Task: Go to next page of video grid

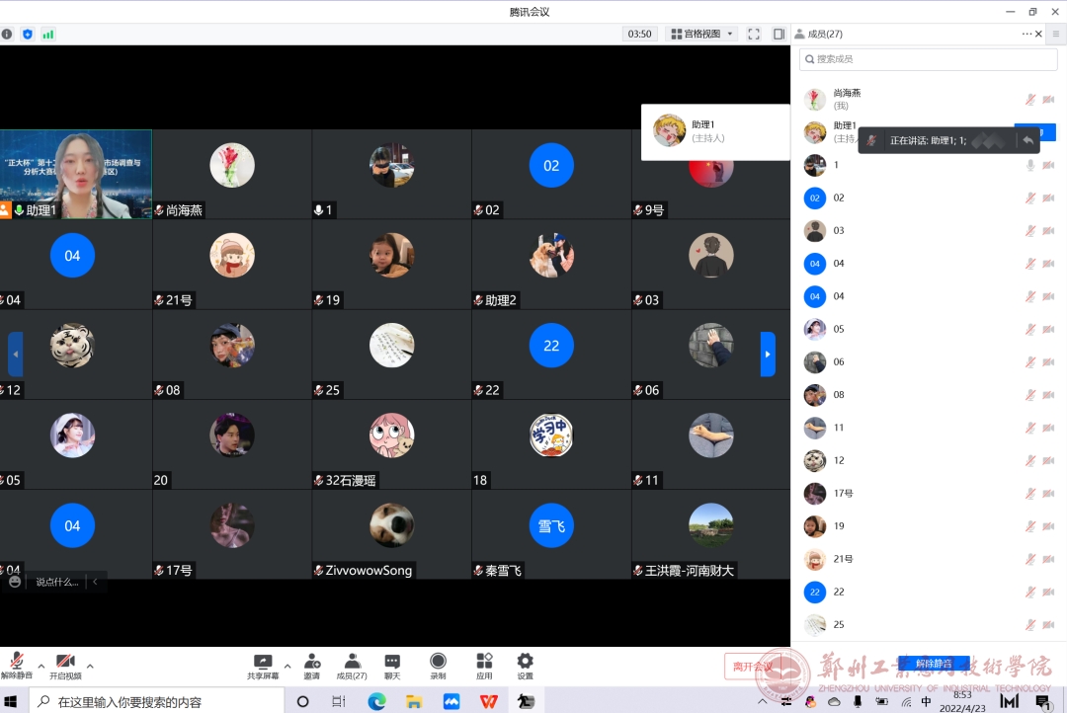Action: (768, 354)
